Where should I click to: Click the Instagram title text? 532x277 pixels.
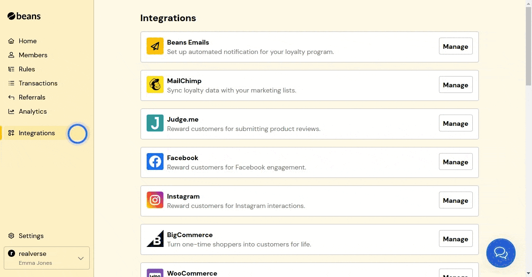tap(183, 196)
